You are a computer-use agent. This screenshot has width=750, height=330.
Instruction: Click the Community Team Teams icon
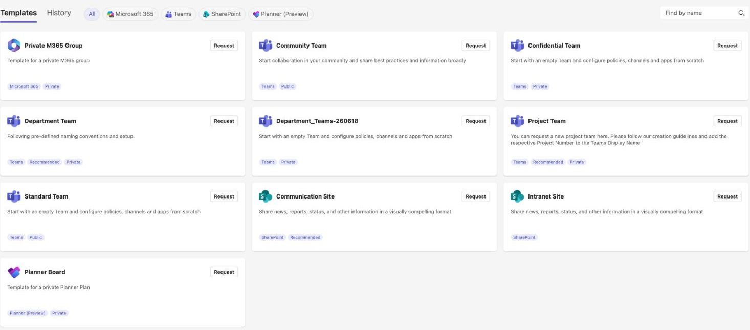click(266, 46)
